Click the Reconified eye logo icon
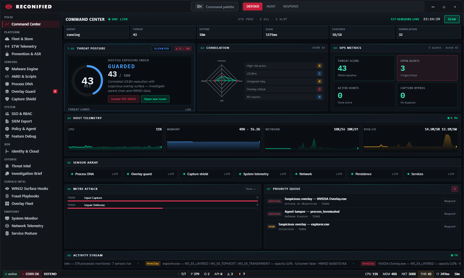Image resolution: width=464 pixels, height=278 pixels. pos(9,7)
